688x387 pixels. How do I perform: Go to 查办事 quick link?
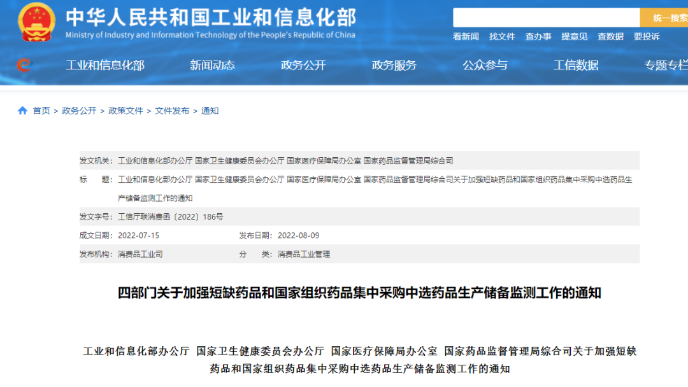pyautogui.click(x=538, y=37)
